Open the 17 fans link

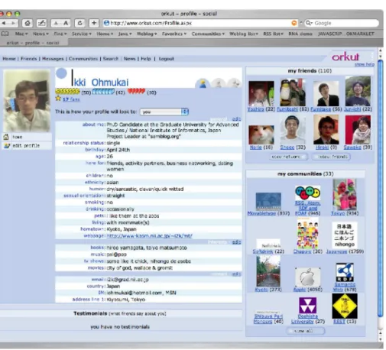(x=71, y=99)
